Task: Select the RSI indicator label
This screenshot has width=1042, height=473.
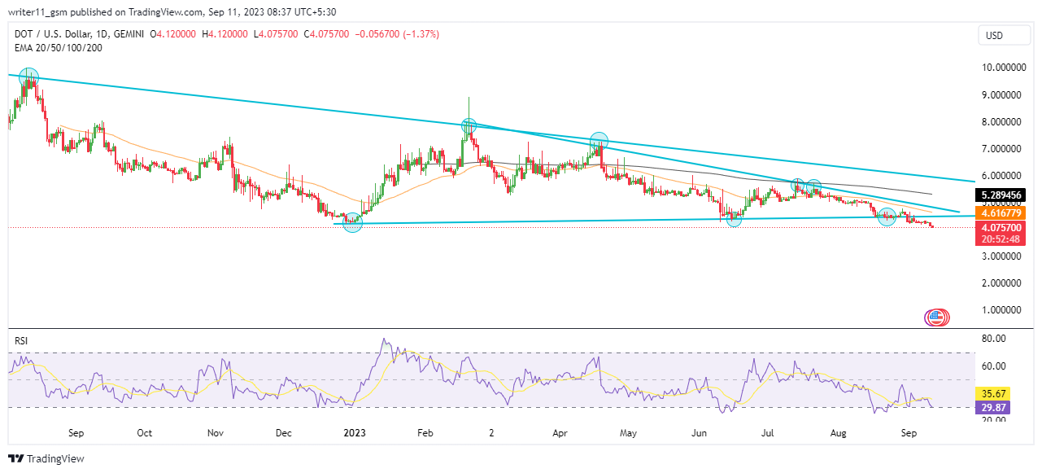Action: 22,343
